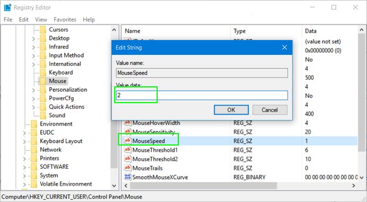This screenshot has width=367, height=202.
Task: Close the Edit String dialog
Action: 284,47
